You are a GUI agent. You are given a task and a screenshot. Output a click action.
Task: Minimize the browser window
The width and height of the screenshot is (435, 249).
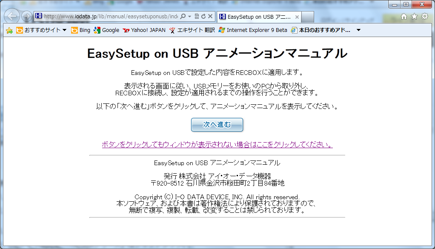click(395, 4)
